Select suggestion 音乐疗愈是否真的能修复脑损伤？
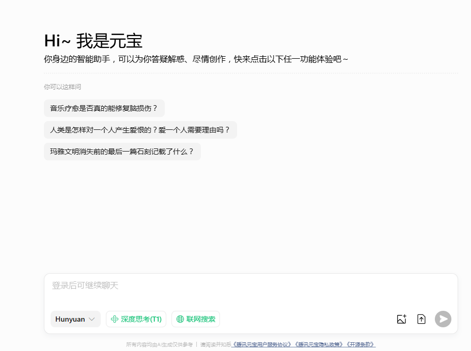The width and height of the screenshot is (471, 351). 104,108
